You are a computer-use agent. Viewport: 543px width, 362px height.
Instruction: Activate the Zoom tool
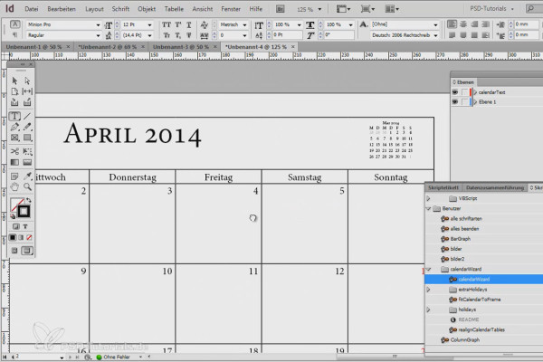point(27,187)
